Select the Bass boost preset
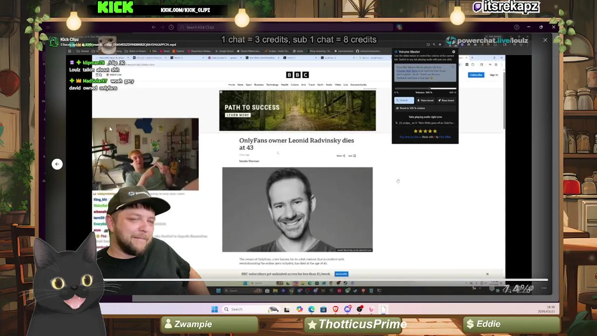597x336 pixels. pos(446,100)
